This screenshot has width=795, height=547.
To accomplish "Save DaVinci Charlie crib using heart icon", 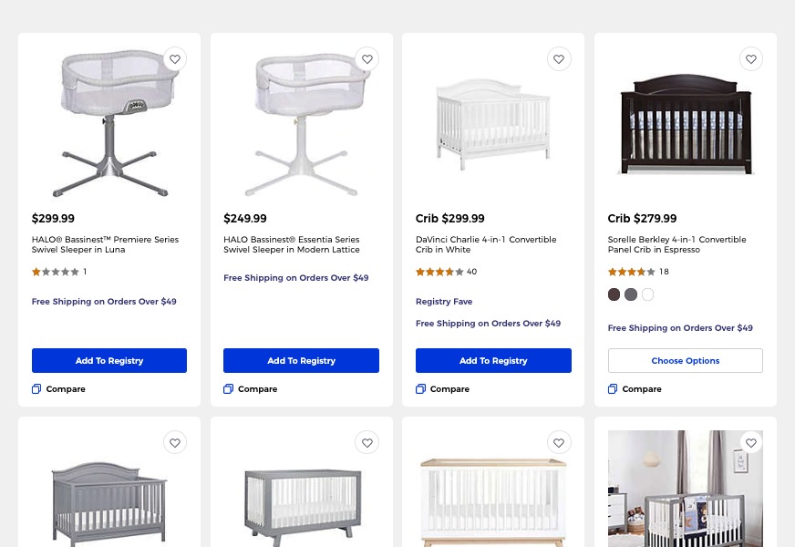I will coord(559,59).
